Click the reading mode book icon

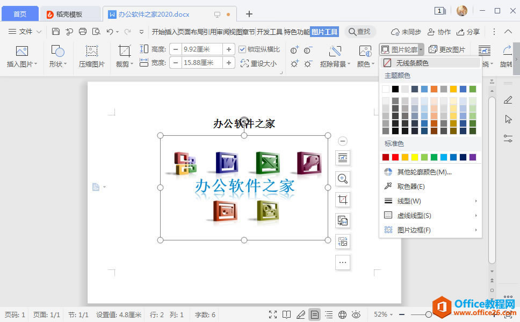click(x=286, y=314)
